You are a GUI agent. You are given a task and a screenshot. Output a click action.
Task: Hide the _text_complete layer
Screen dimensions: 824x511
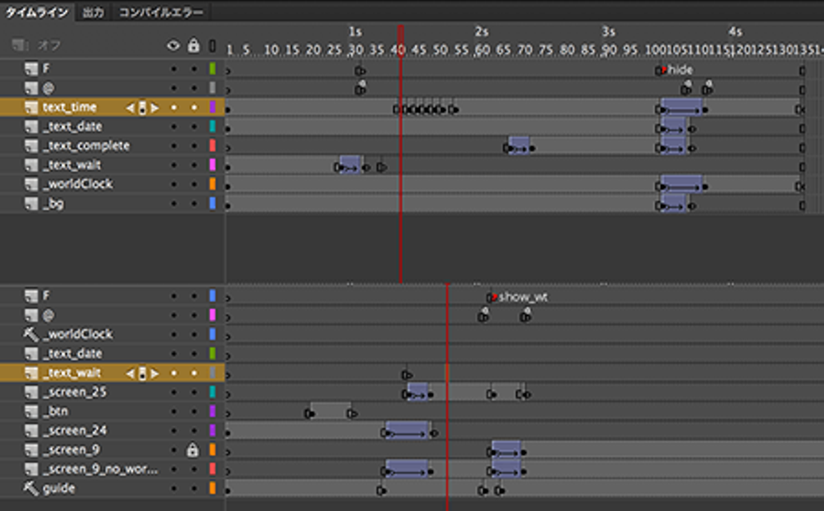pos(174,146)
